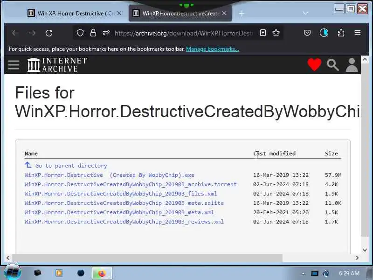Image resolution: width=373 pixels, height=280 pixels.
Task: Close the active WinXP.Horror.DestructiveCreate tab
Action: tap(224, 14)
